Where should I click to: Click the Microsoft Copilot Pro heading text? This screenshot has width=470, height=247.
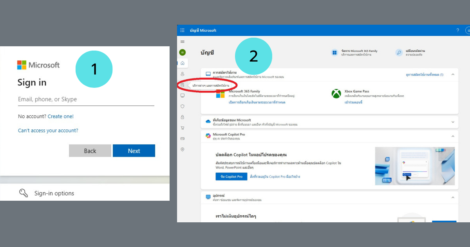tap(229, 134)
